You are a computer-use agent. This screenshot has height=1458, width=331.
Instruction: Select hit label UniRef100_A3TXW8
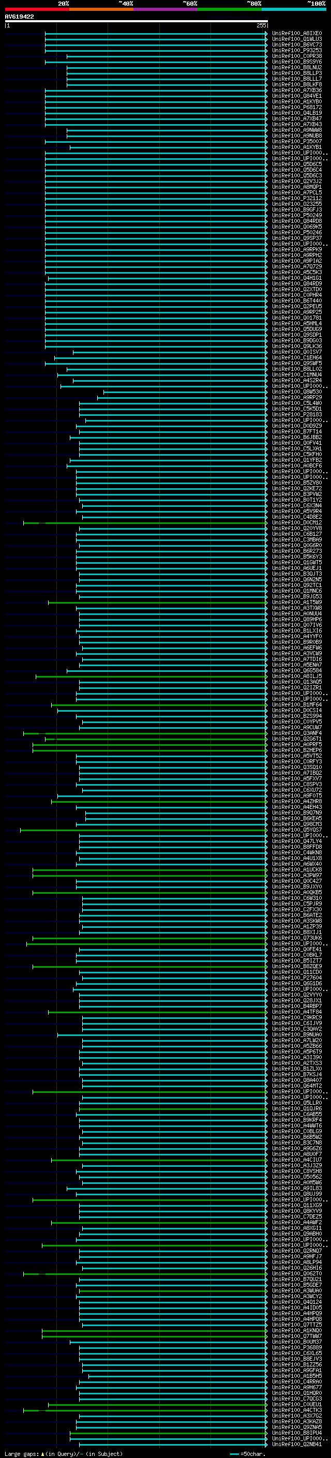(296, 608)
